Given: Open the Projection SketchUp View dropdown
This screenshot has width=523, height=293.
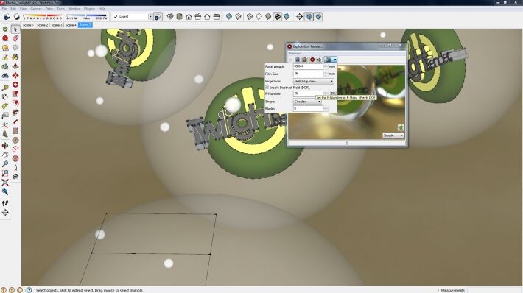Looking at the screenshot, I should point(314,81).
